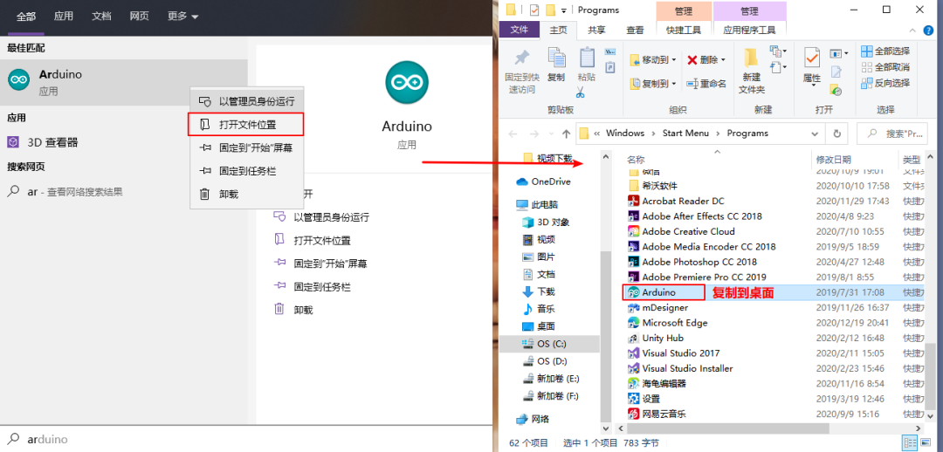Select the Microsoft Edge shortcut

point(674,323)
